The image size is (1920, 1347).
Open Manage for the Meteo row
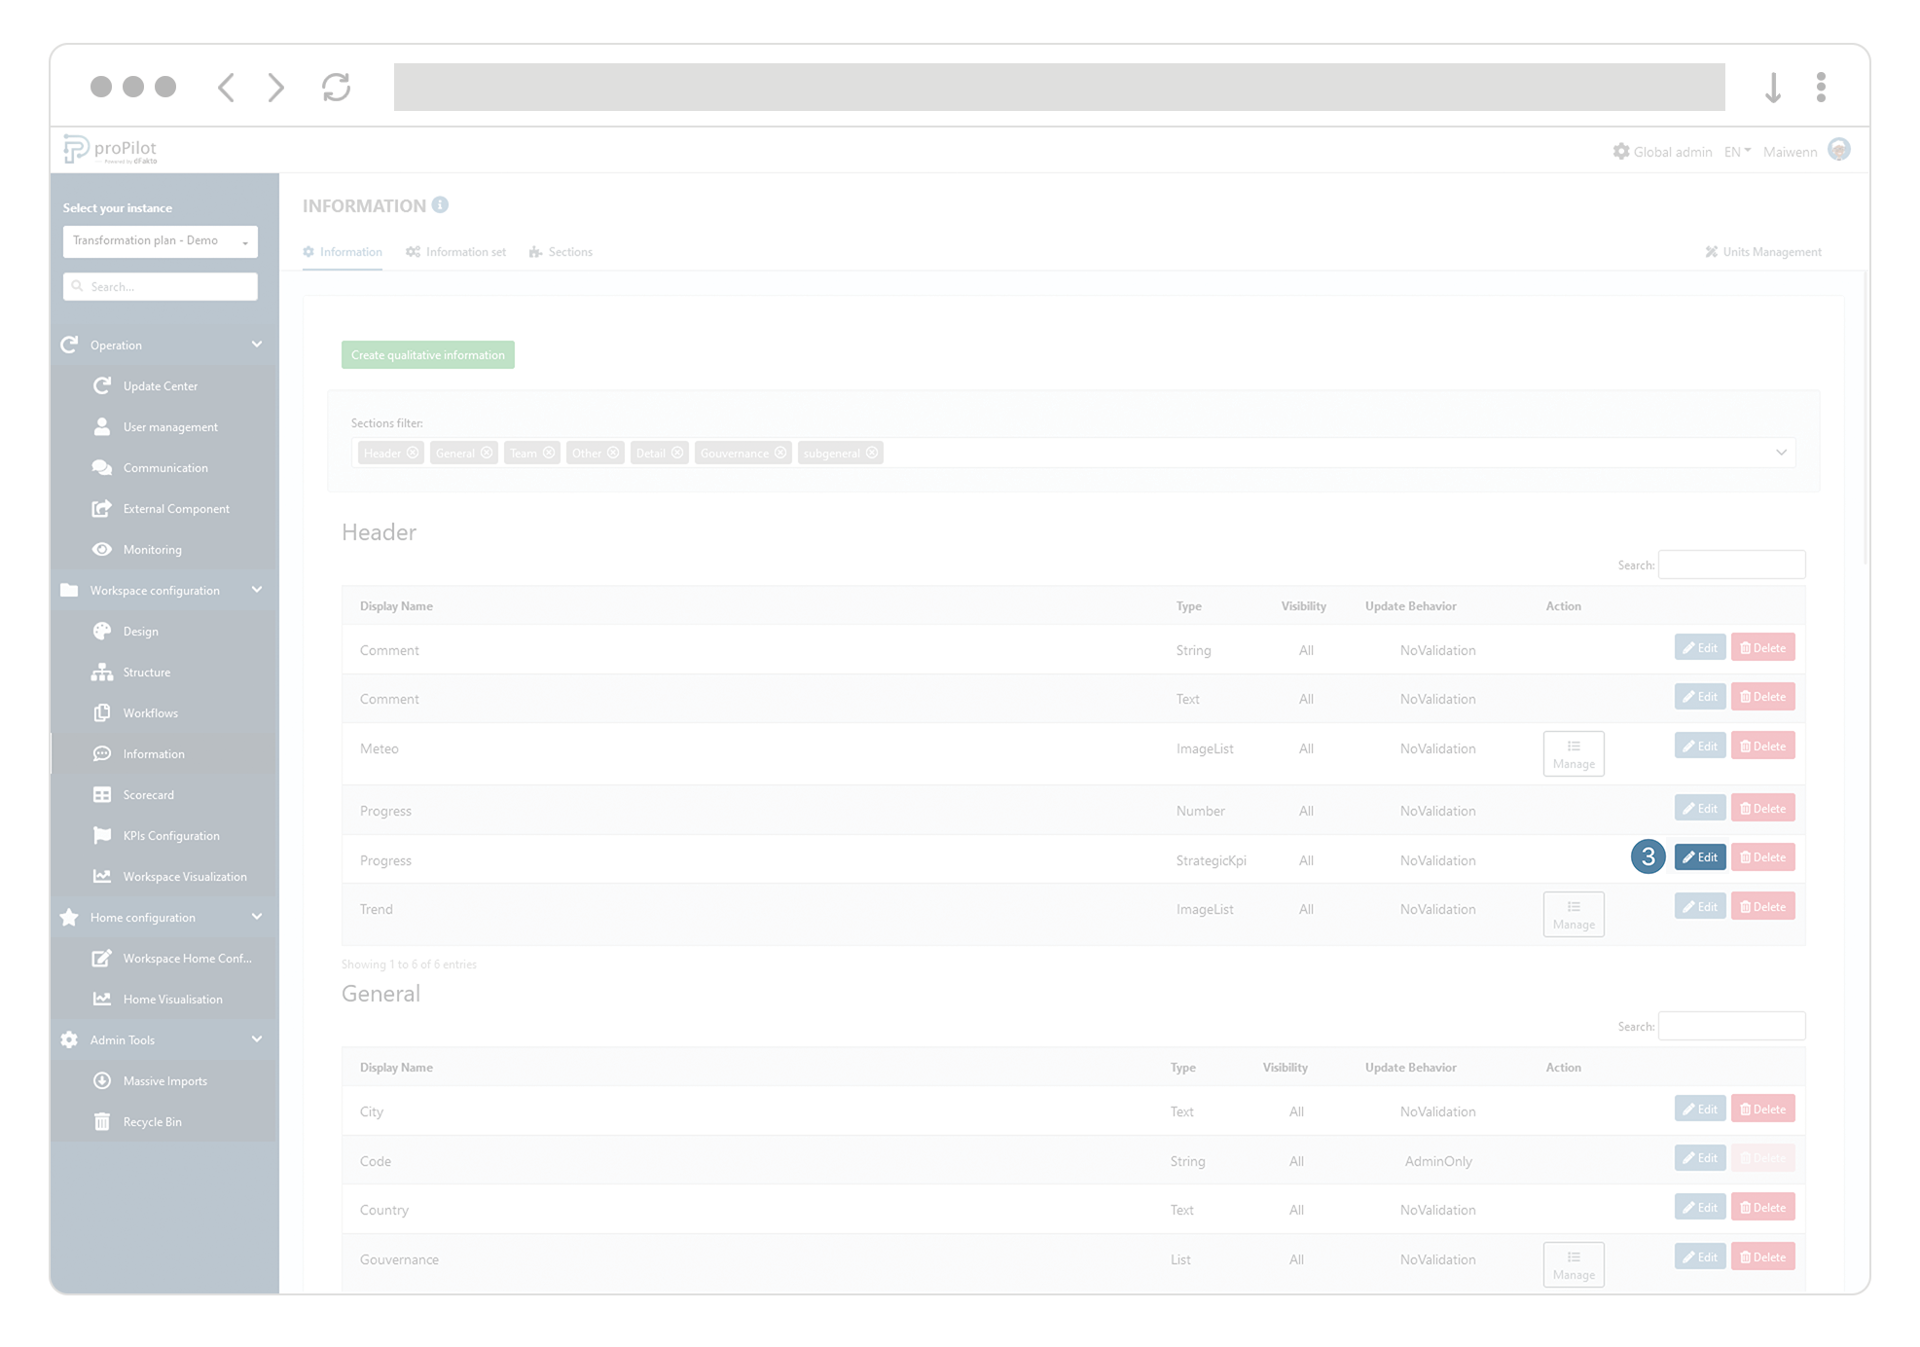pos(1573,754)
